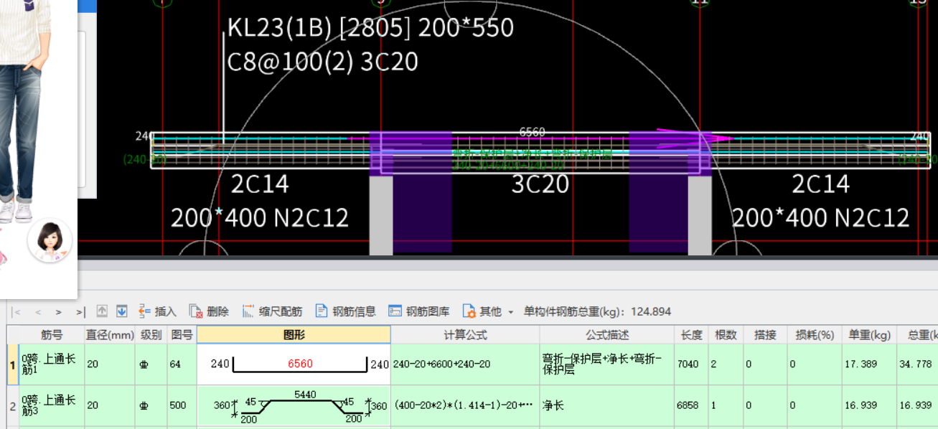The width and height of the screenshot is (938, 429).
Task: Click formula 240-20+6600+240-20 cell
Action: tap(465, 364)
